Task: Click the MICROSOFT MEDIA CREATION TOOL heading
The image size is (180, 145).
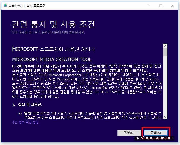Action: pos(52,59)
